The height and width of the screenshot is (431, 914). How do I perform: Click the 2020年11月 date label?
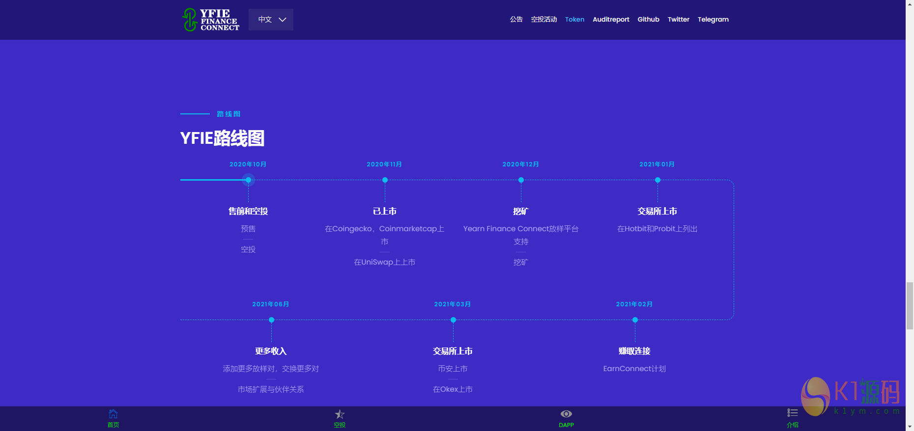point(384,164)
